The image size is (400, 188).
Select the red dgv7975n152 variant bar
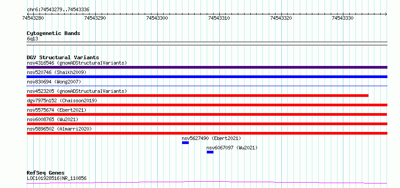click(x=207, y=105)
